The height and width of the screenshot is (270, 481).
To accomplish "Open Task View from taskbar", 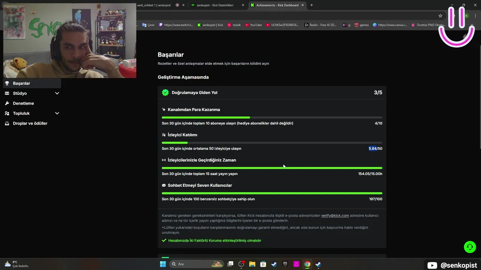I will pos(230,264).
